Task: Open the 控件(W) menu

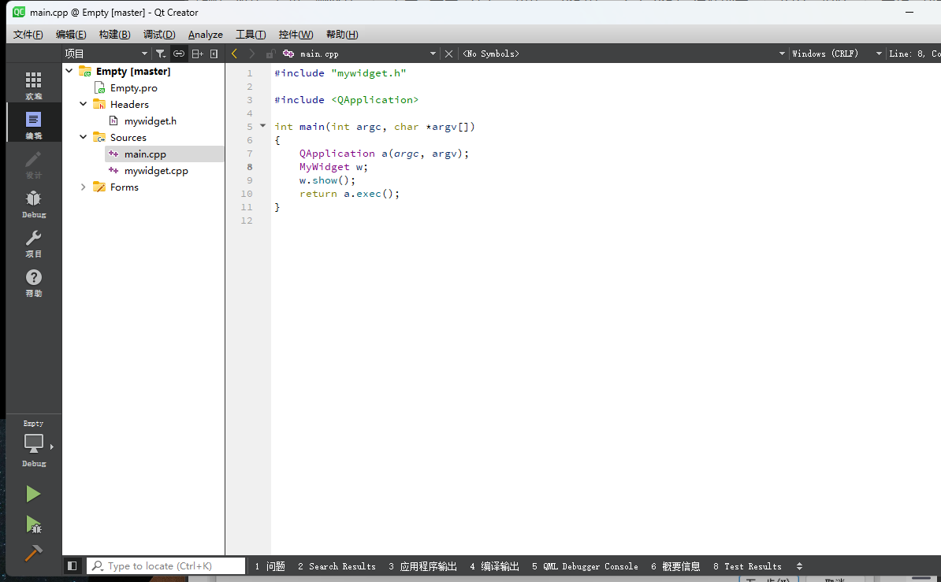Action: tap(296, 34)
